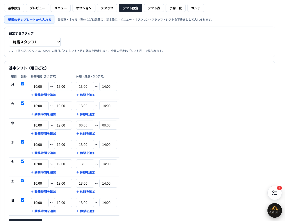
Task: Add a break for Thursday (木)
Action: [86, 153]
